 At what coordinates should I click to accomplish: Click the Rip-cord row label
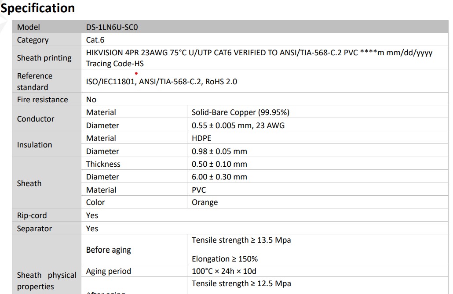click(x=32, y=215)
